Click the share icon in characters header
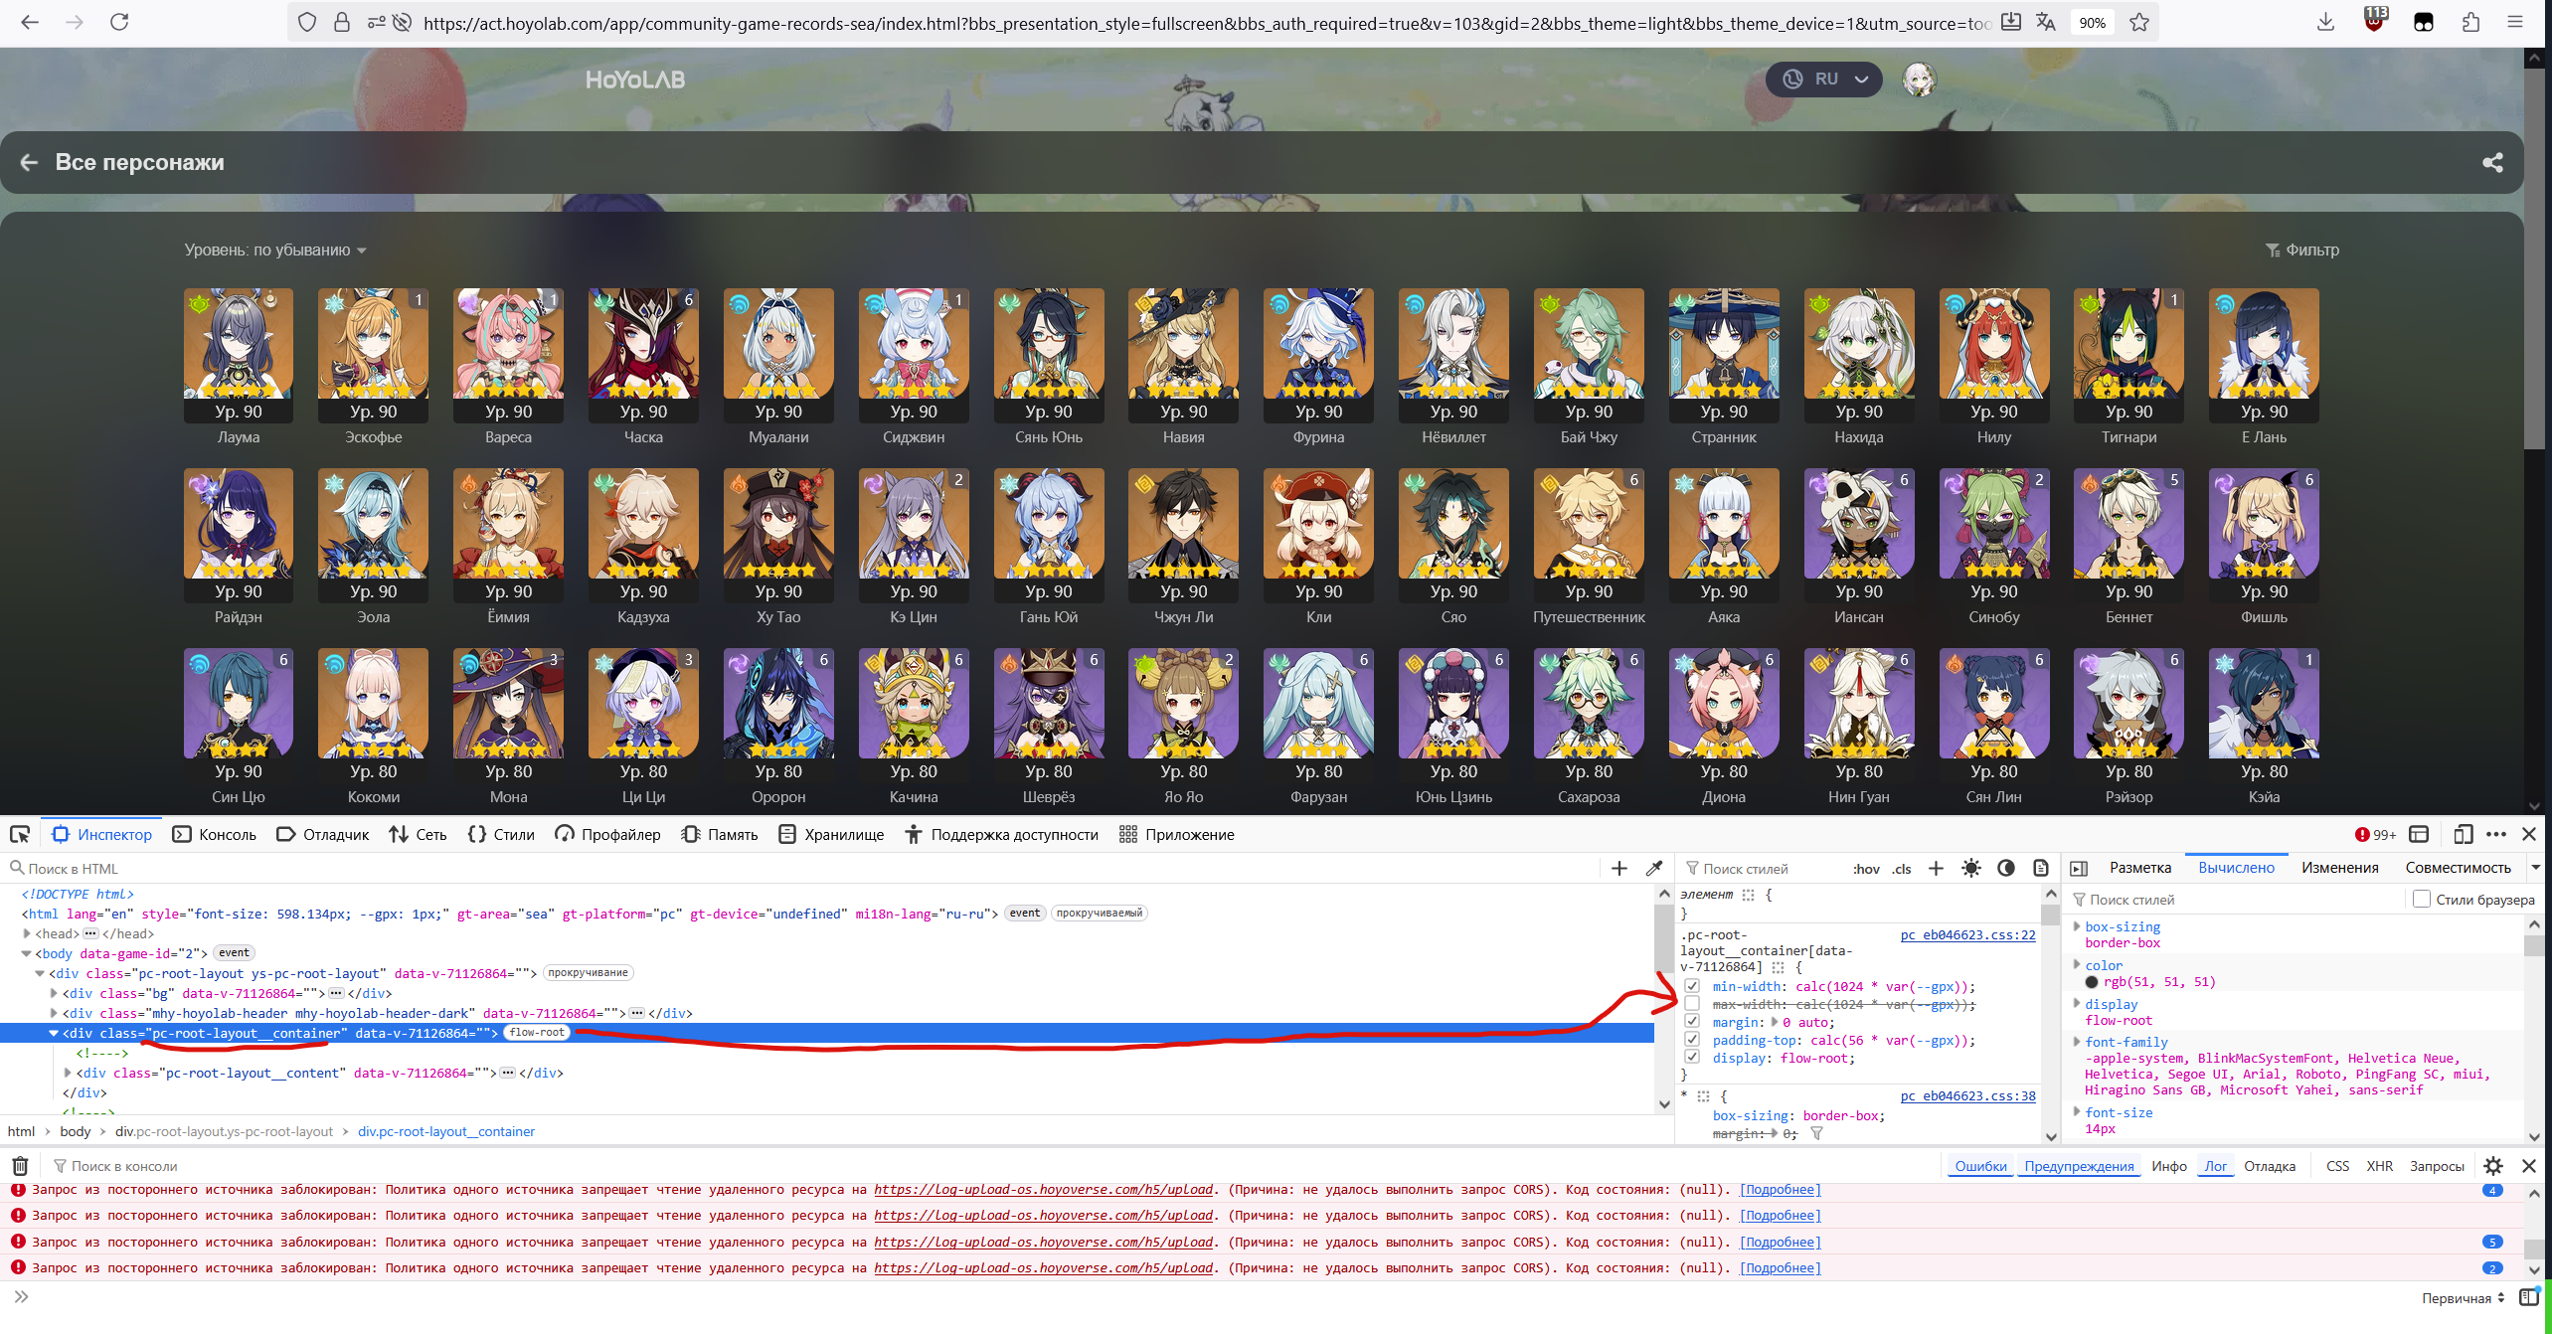 [x=2492, y=162]
